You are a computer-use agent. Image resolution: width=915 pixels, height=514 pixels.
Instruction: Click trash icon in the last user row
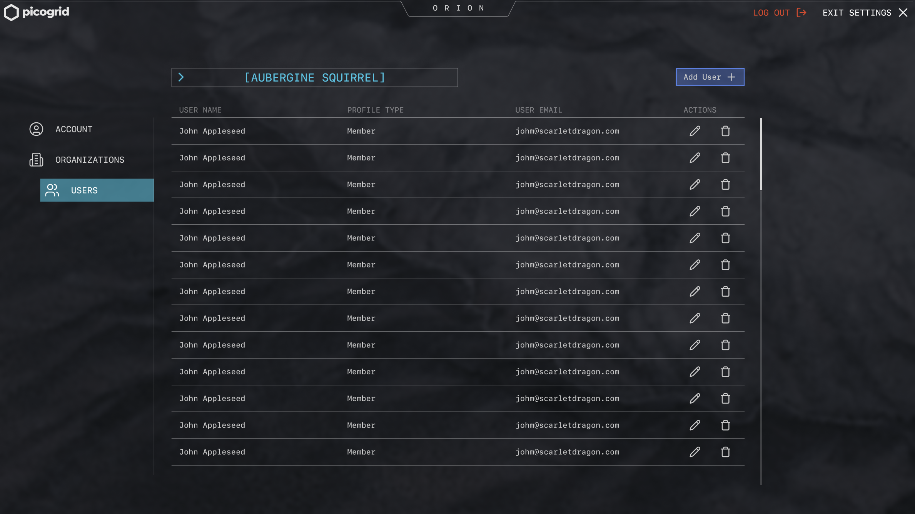coord(725,452)
